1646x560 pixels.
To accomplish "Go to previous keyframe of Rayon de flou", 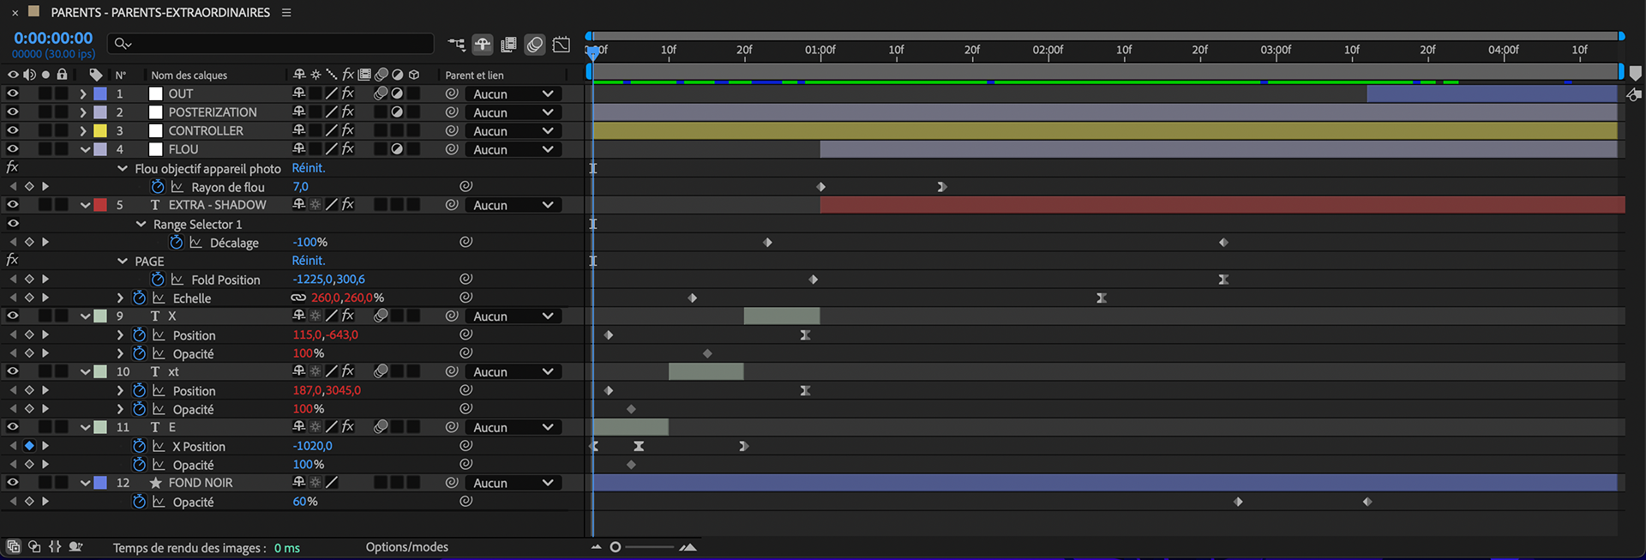I will (12, 186).
